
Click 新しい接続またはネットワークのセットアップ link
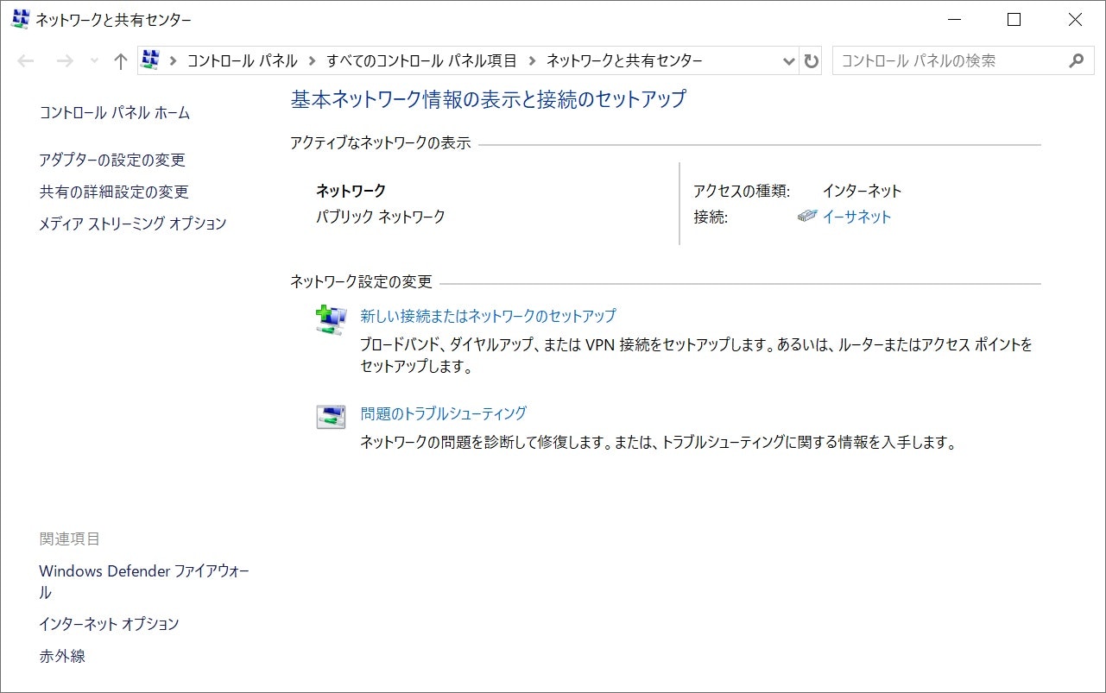[489, 316]
